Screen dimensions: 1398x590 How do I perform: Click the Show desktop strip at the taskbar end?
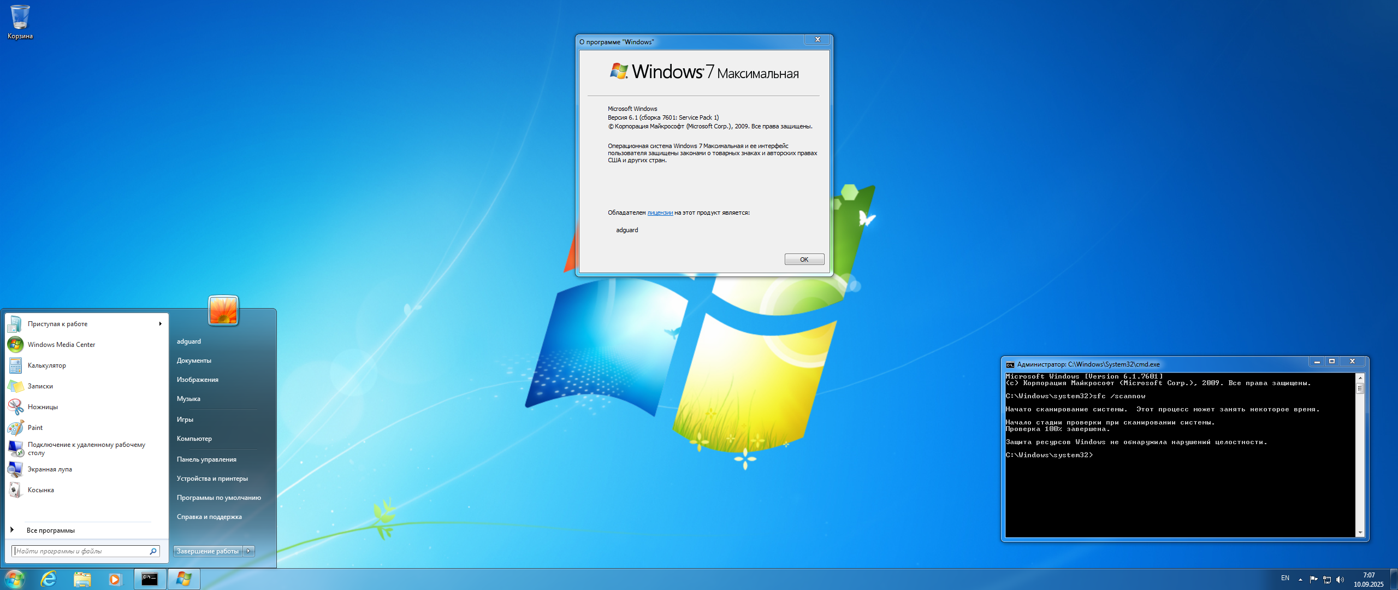tap(1394, 579)
